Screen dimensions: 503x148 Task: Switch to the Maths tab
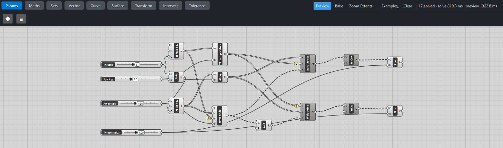click(34, 5)
